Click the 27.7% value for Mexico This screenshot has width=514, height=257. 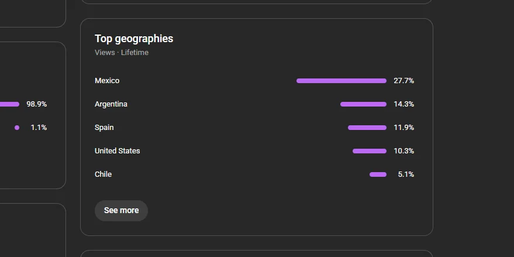[x=403, y=81]
